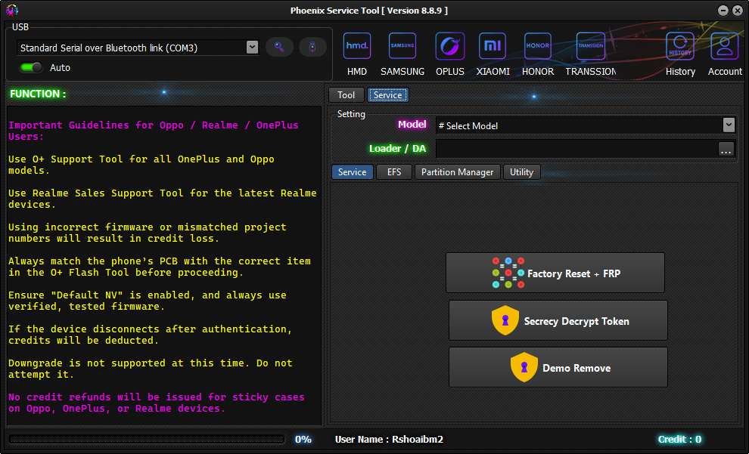Expand the COM port dropdown arrow

coord(252,47)
